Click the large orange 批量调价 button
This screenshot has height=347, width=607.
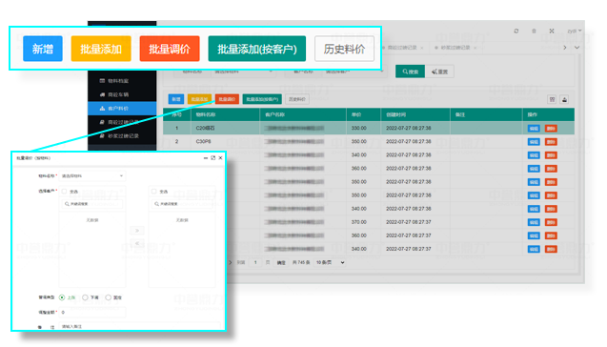(170, 49)
